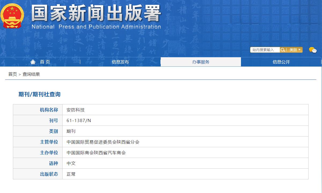Click the 刊号 value 61-1387/N
This screenshot has width=322, height=193.
pos(78,120)
